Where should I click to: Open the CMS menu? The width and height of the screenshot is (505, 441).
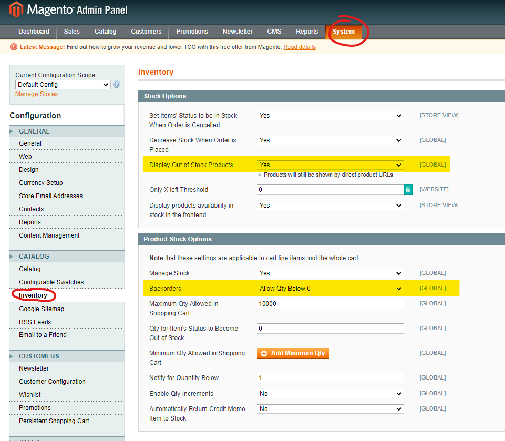274,32
